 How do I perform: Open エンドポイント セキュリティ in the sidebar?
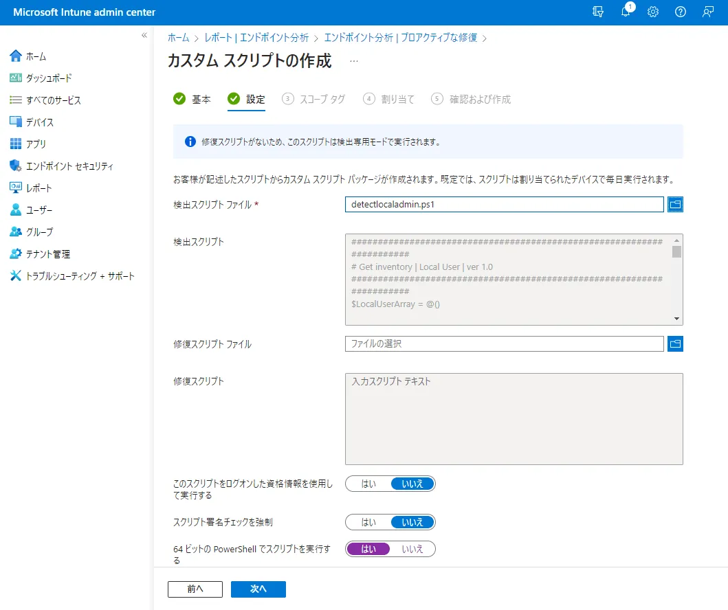coord(69,166)
